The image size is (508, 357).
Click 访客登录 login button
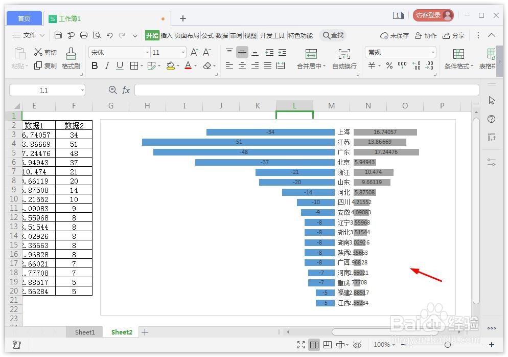tap(433, 15)
